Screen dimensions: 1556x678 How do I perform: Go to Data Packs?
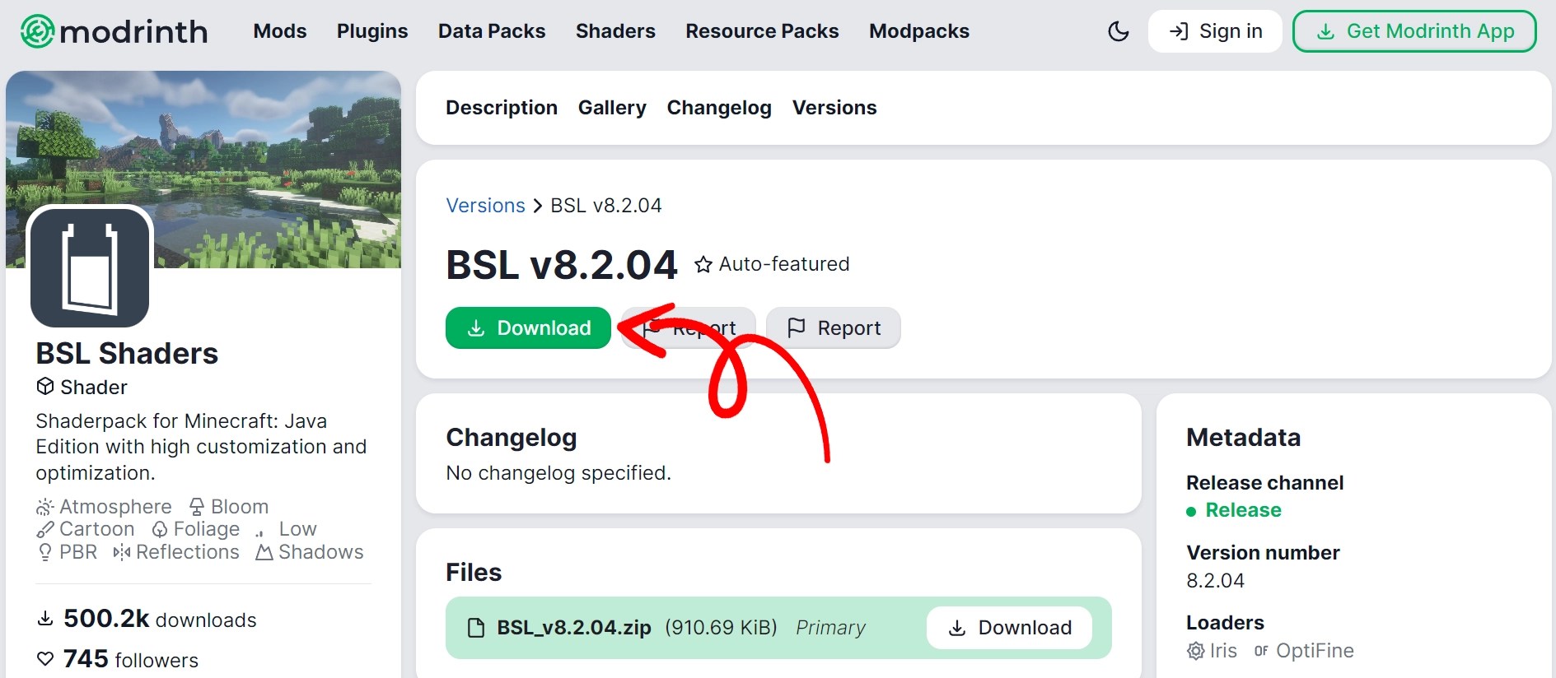click(x=492, y=31)
